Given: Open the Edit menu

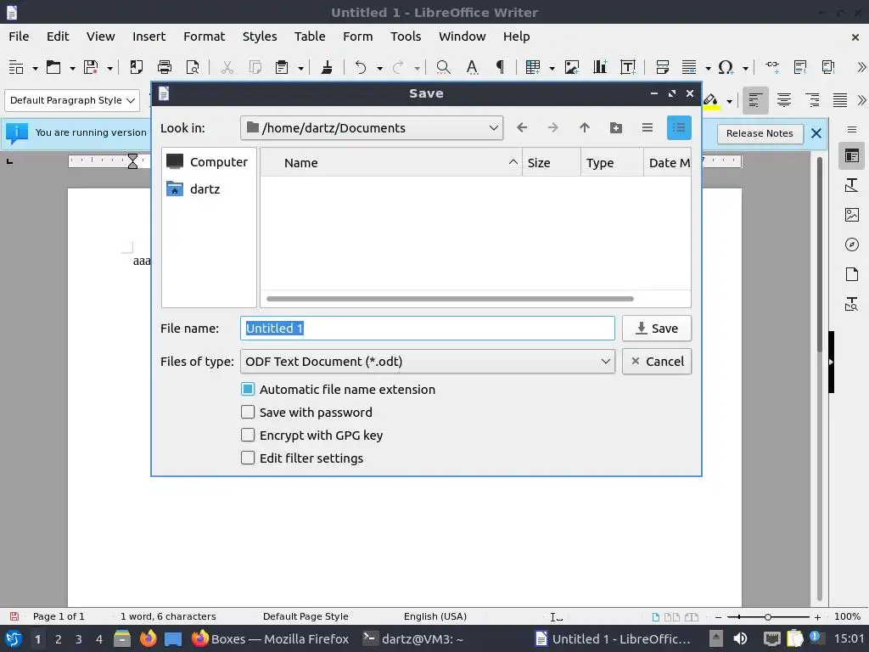Looking at the screenshot, I should click(58, 37).
